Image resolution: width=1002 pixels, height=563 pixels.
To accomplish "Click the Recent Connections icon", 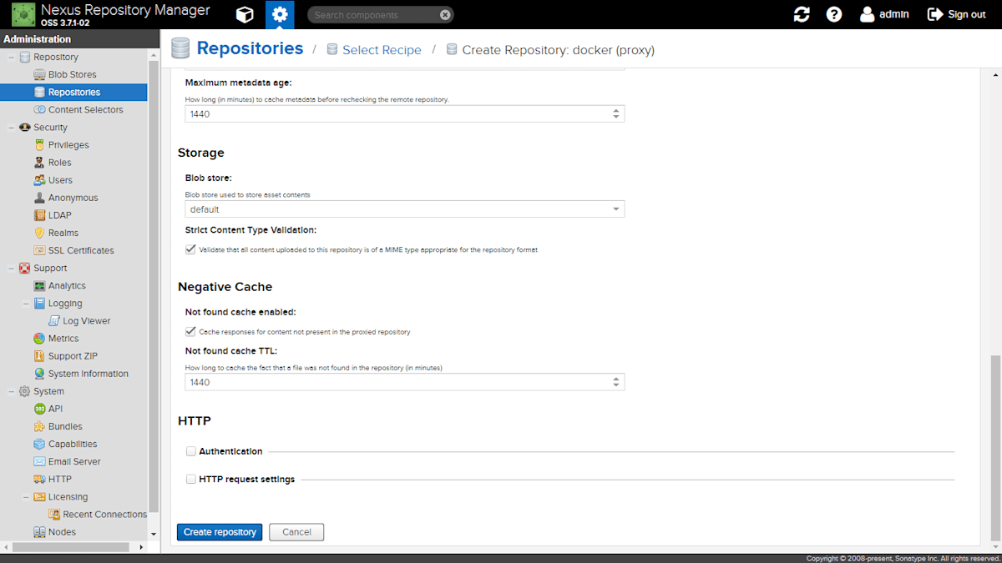I will coord(54,515).
